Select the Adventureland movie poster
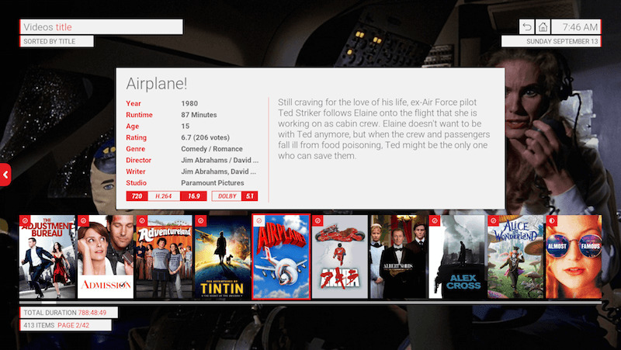 164,257
